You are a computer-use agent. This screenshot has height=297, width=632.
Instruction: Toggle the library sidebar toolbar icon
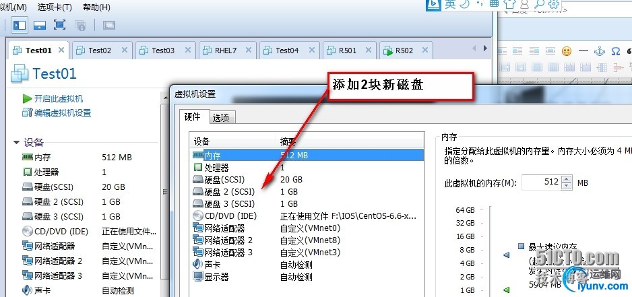[19, 25]
